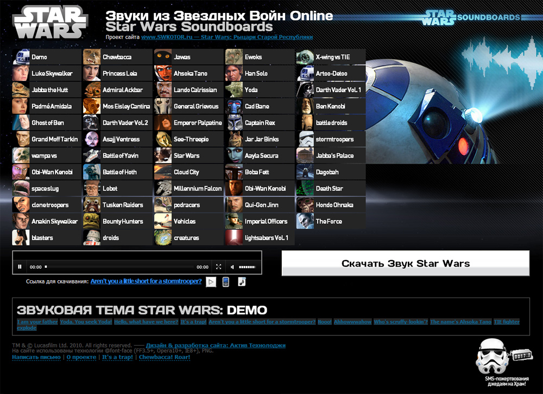This screenshot has height=394, width=543.
Task: Seek along the audio progress bar
Action: (119, 267)
